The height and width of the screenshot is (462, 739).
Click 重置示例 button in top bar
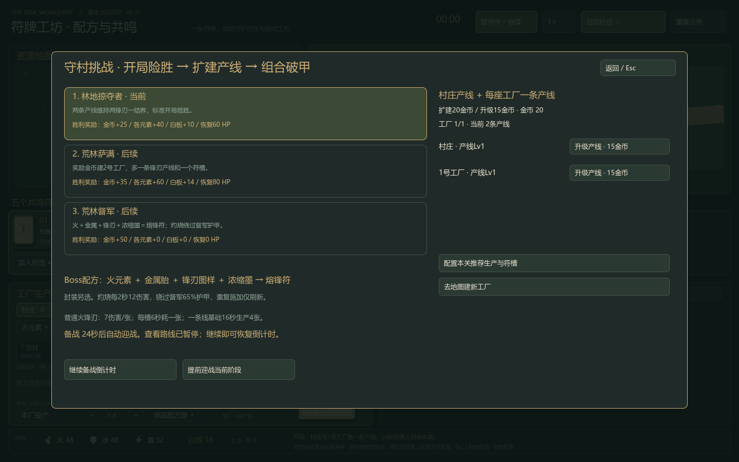pyautogui.click(x=698, y=22)
